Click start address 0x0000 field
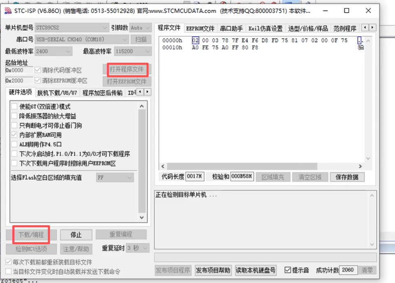Screen dimensions: 395x283 pos(19,70)
